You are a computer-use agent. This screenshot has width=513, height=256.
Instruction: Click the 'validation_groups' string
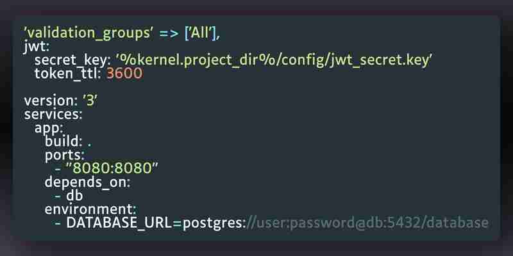(x=88, y=35)
